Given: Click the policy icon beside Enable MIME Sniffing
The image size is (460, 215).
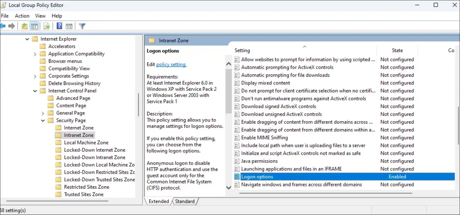Looking at the screenshot, I should pos(237,138).
